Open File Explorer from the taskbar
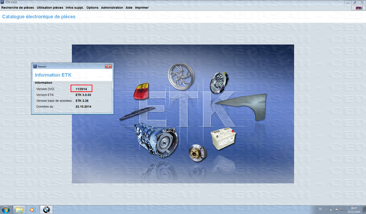 coord(19,210)
